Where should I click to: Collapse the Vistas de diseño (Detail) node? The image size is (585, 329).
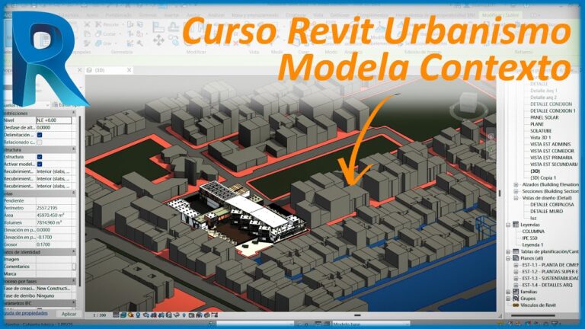pos(516,198)
